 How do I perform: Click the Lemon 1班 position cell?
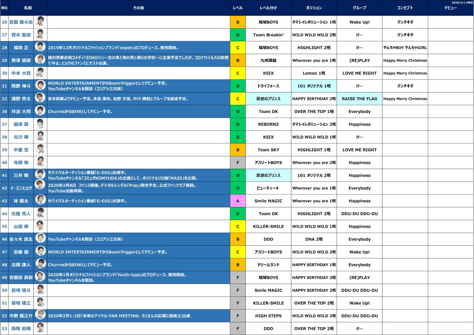(314, 73)
